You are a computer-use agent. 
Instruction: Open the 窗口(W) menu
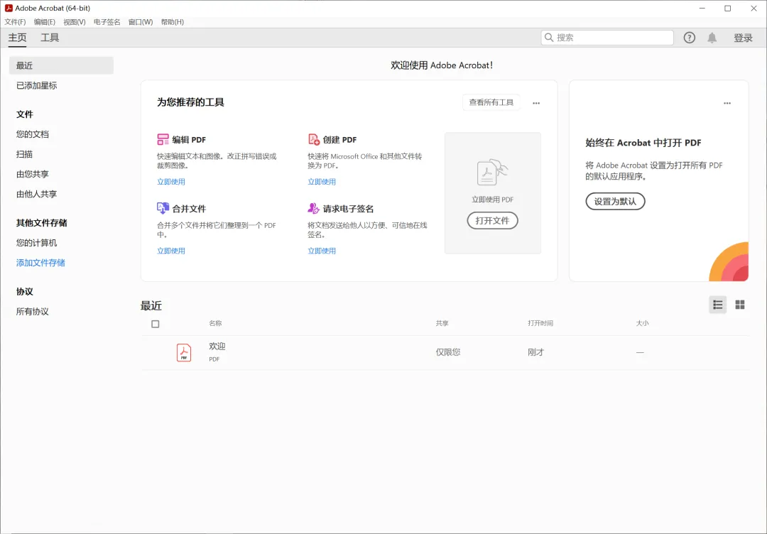pyautogui.click(x=141, y=22)
